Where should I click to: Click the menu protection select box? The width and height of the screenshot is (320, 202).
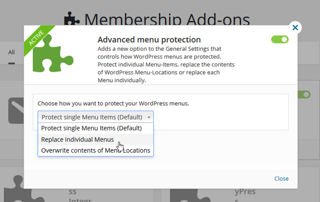(95, 117)
